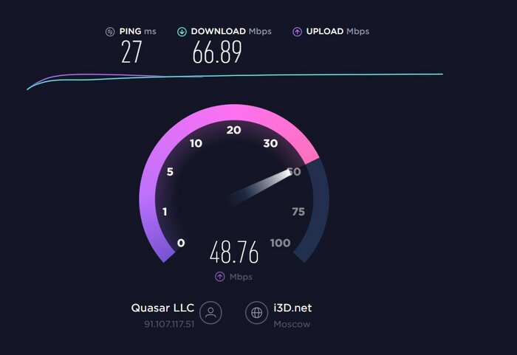This screenshot has height=355, width=517.
Task: Click the ping icon next to PING ms
Action: click(x=110, y=32)
